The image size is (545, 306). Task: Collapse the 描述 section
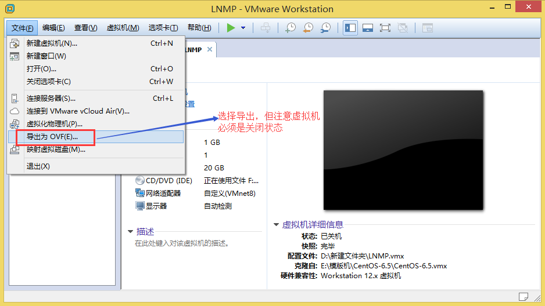(x=130, y=231)
